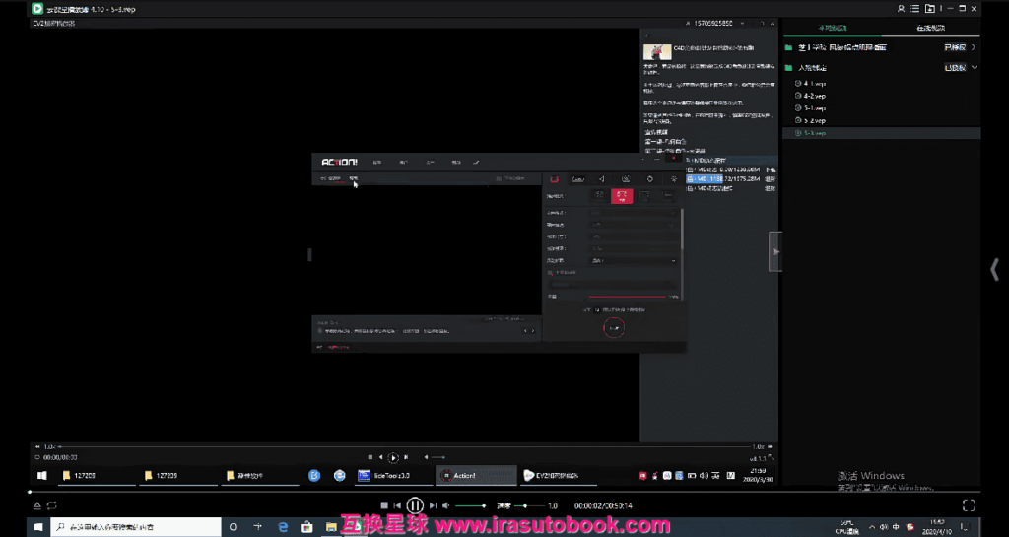Open the Windows Start menu on the bottom taskbar
The image size is (1009, 537).
click(38, 527)
